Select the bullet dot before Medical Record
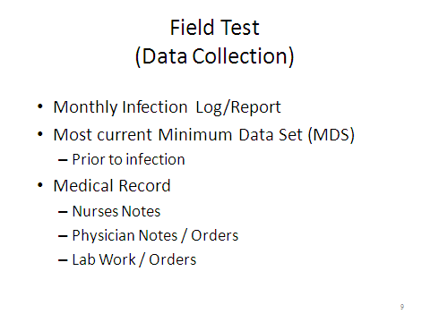Viewport: 430px width, 322px height. pyautogui.click(x=40, y=185)
